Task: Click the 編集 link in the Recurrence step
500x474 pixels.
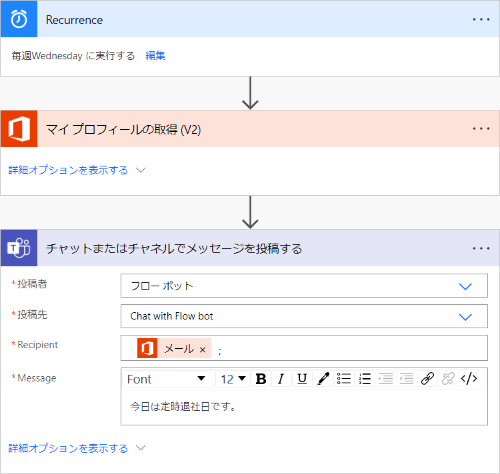Action: (155, 56)
